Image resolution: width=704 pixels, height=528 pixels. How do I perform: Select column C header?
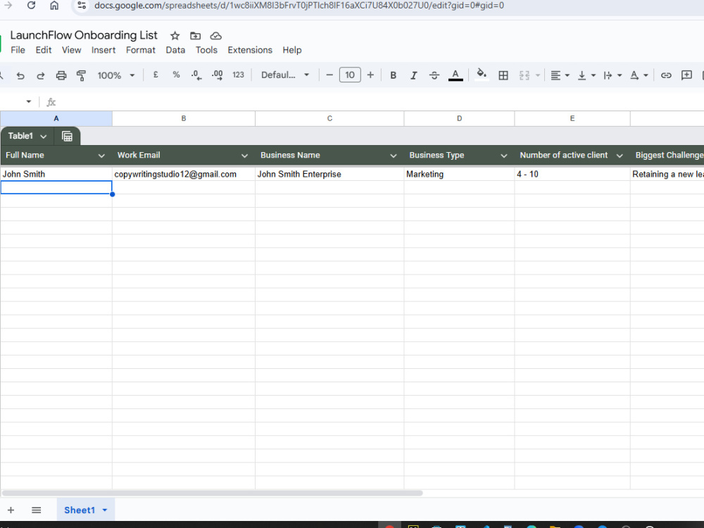coord(329,118)
